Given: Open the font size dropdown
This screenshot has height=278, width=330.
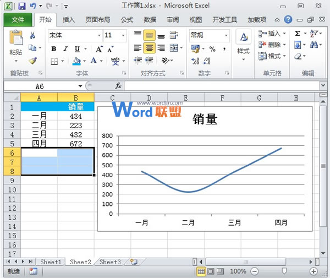Looking at the screenshot, I should coord(123,35).
